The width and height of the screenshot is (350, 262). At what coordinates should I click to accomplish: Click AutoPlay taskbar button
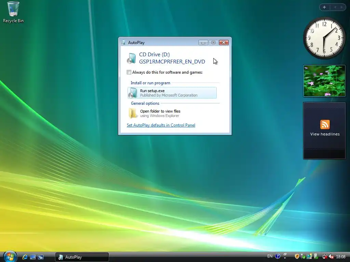click(82, 257)
